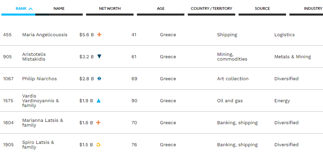Sort the table by NET WORTH column
The width and height of the screenshot is (323, 155).
pyautogui.click(x=110, y=9)
